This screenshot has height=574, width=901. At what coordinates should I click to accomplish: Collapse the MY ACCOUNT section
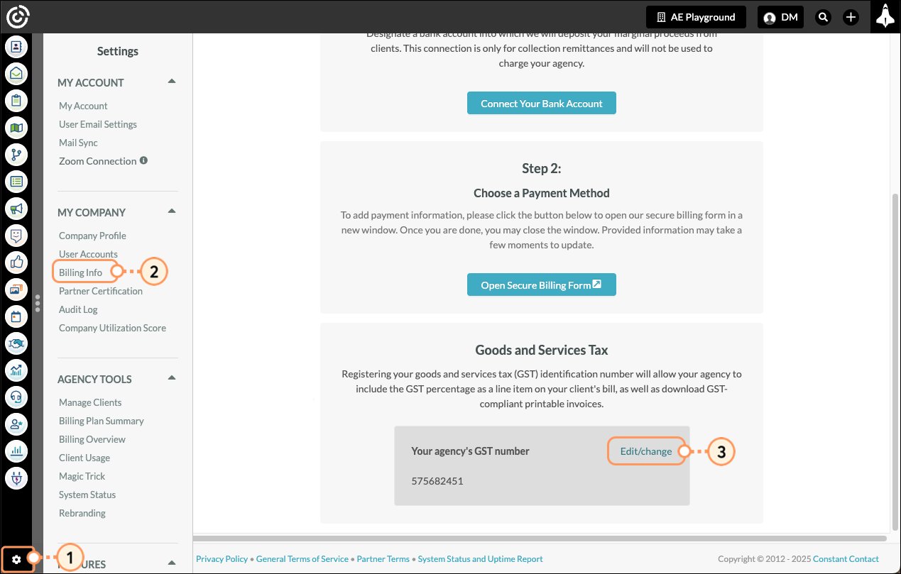(171, 82)
